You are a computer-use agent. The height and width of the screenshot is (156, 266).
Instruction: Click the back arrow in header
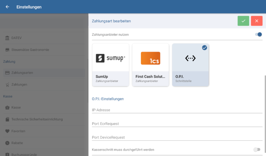tap(7, 7)
